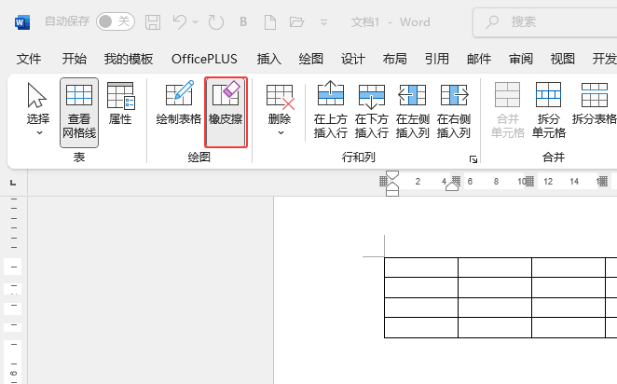Switch to the 布局 tab
Image resolution: width=617 pixels, height=384 pixels.
coord(394,59)
